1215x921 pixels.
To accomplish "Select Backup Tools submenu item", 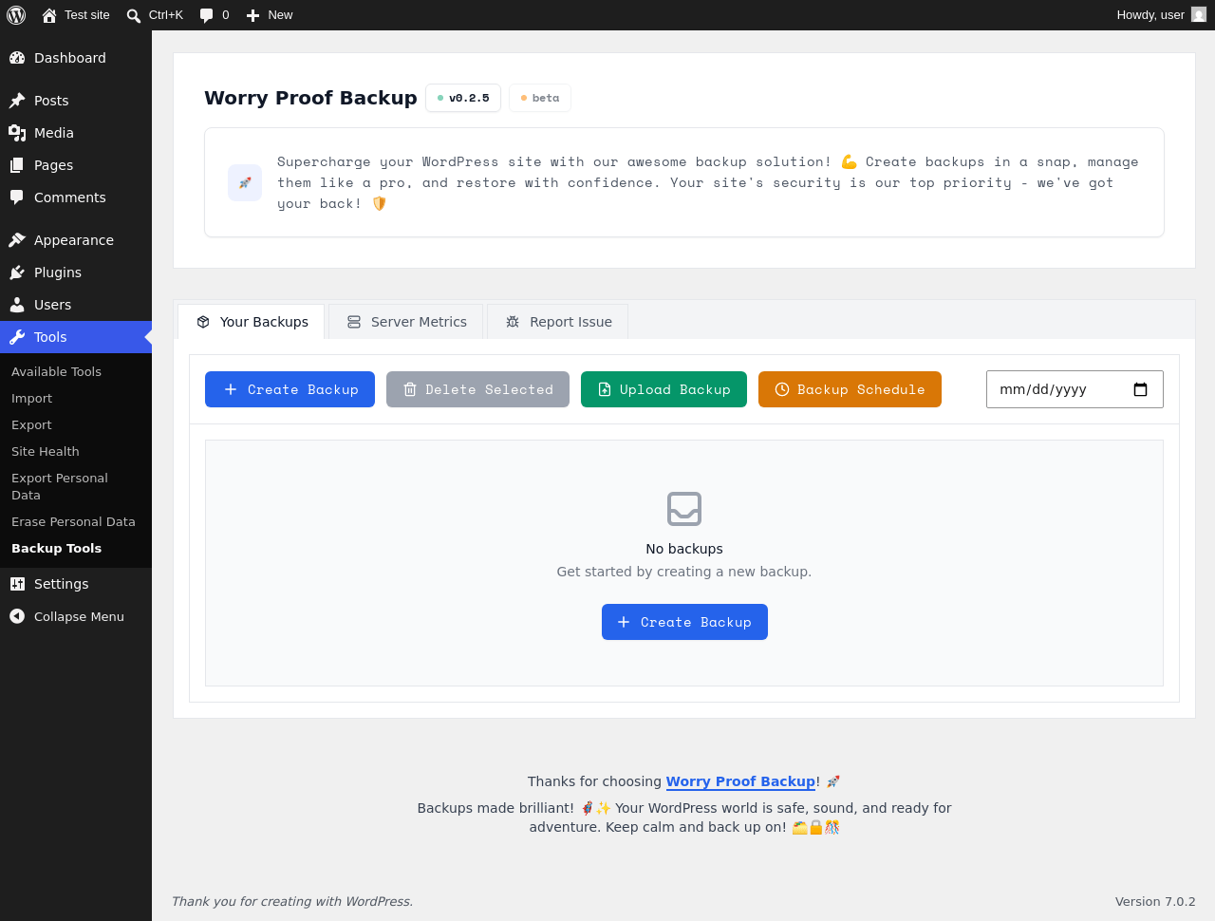I will pos(76,549).
